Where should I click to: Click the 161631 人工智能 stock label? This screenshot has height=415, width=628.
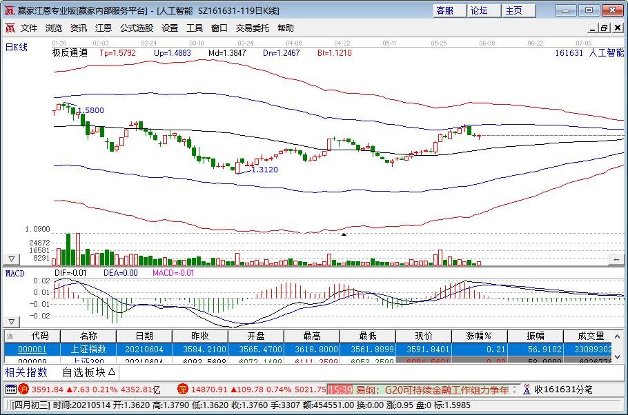(x=589, y=53)
